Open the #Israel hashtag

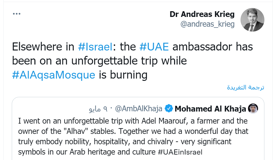tap(95, 47)
